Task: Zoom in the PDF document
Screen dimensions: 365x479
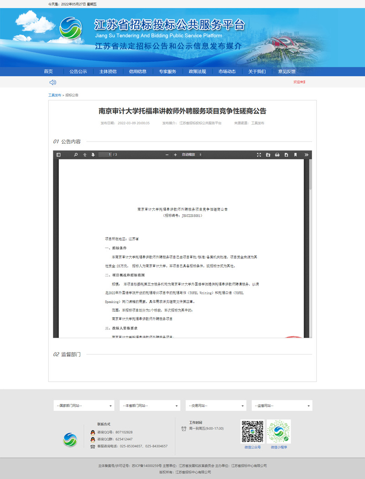Action: pos(175,155)
